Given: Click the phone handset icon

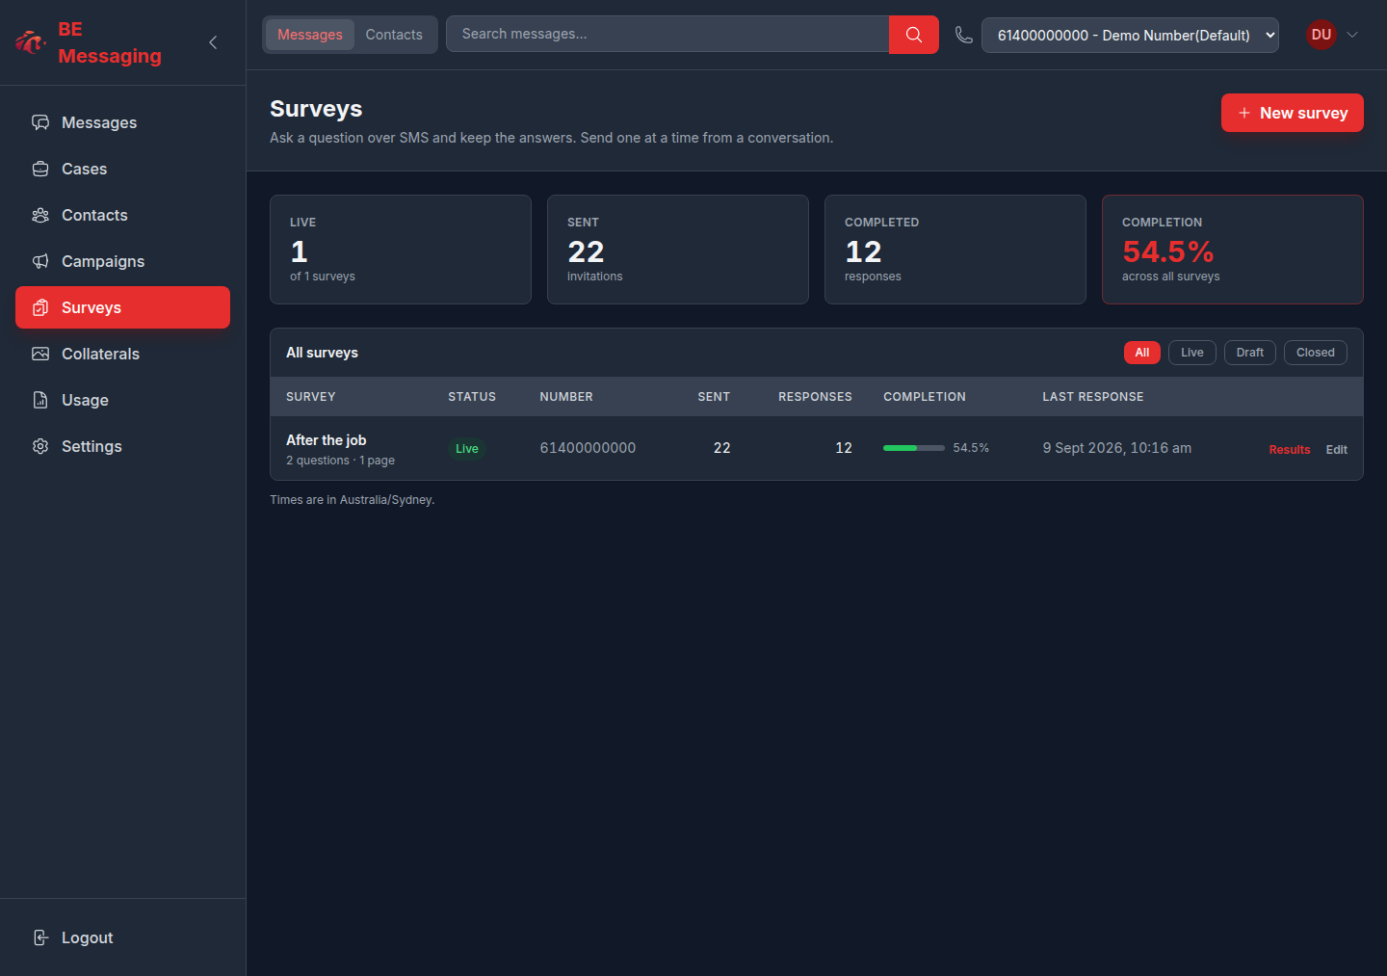Looking at the screenshot, I should (x=963, y=35).
